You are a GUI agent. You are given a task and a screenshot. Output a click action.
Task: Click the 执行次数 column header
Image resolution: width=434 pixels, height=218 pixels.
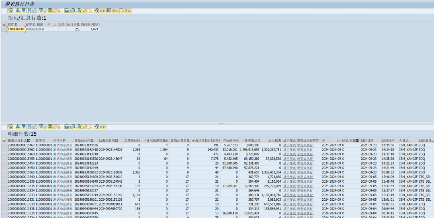coord(74,24)
